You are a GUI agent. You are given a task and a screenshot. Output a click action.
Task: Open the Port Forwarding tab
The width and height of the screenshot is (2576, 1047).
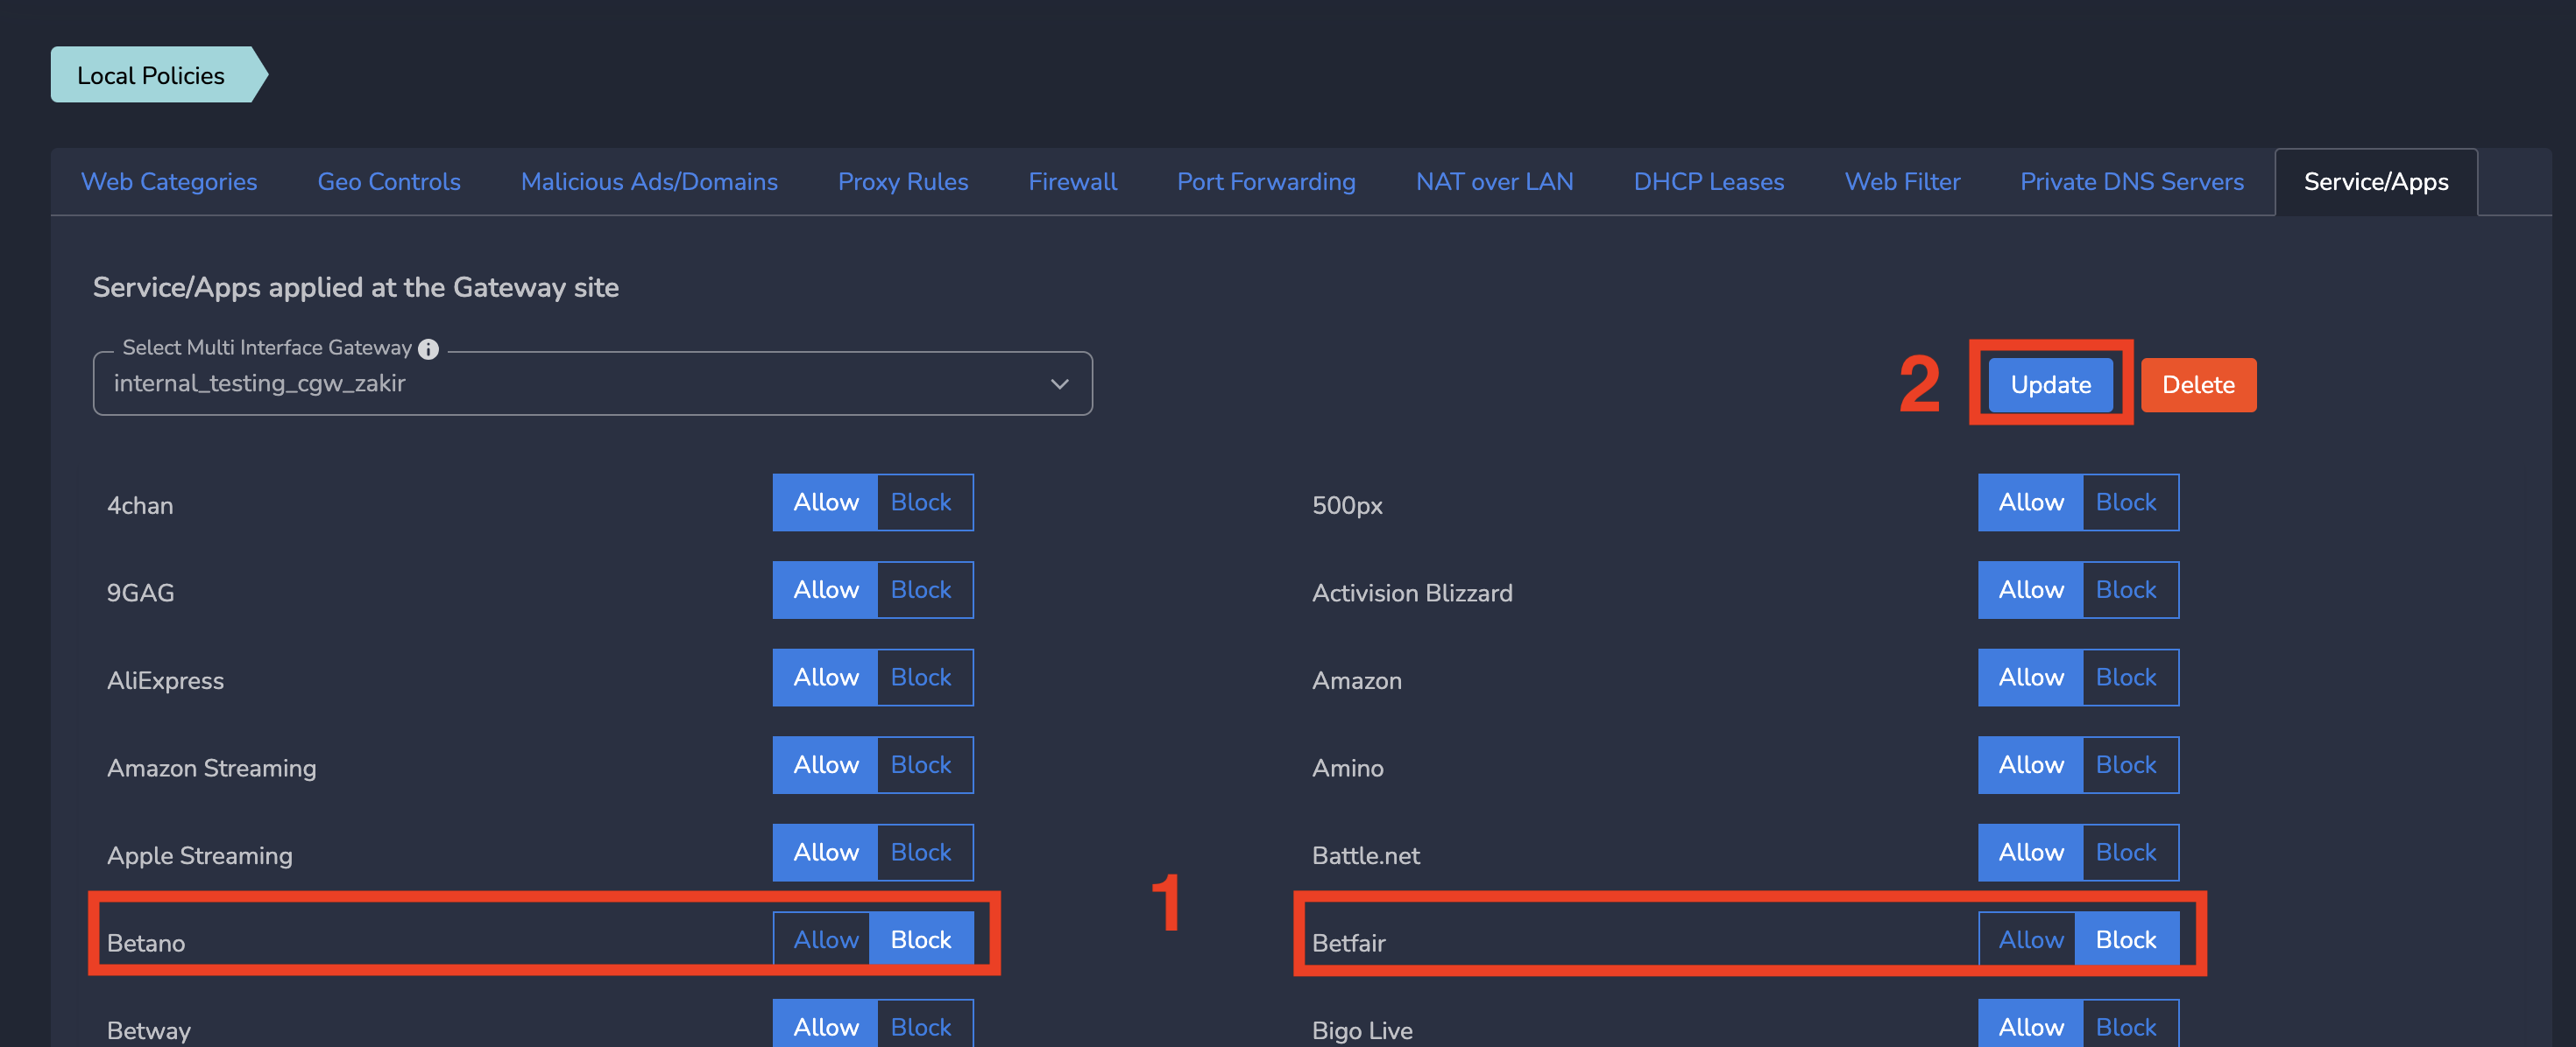(1266, 182)
